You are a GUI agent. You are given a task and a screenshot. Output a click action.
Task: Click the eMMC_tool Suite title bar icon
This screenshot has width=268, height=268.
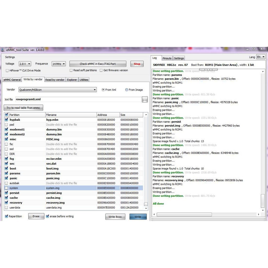3,50
